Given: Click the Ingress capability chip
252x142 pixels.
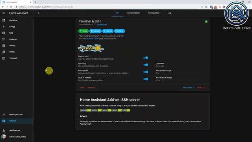Looking at the screenshot, I should (108, 31).
